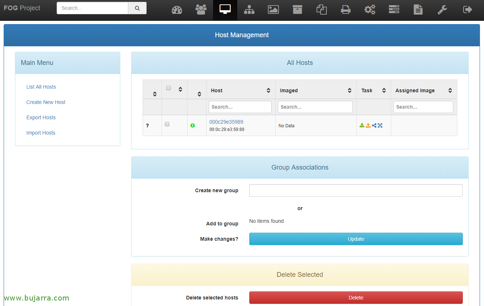Viewport: 484px width, 306px height.
Task: Sort by the Host column arrows
Action: click(268, 90)
